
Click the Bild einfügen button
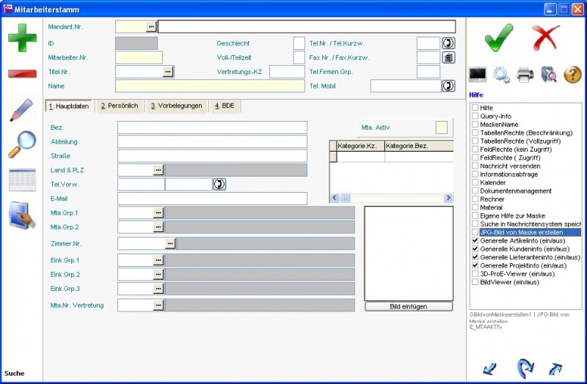click(409, 306)
